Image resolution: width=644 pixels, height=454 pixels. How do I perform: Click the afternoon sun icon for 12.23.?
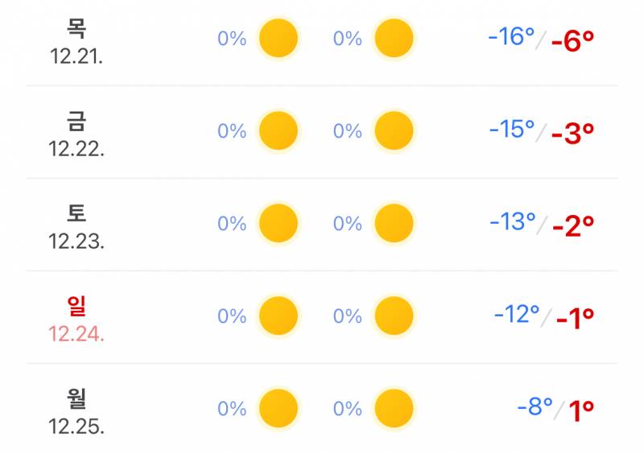[394, 223]
